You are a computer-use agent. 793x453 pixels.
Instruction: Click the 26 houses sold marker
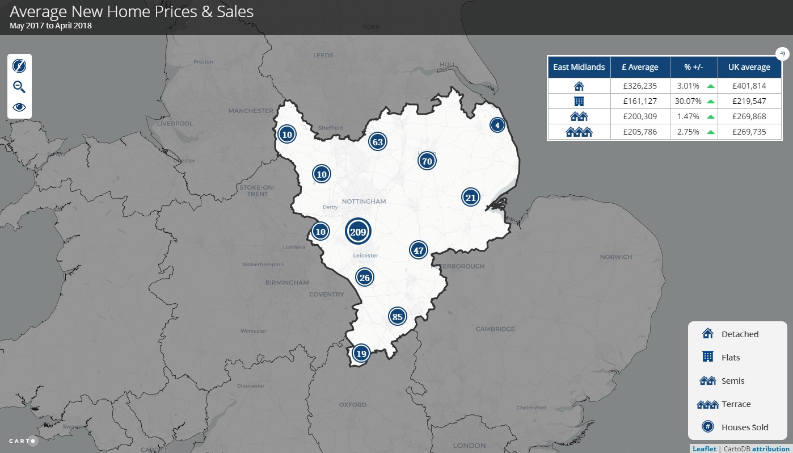364,278
